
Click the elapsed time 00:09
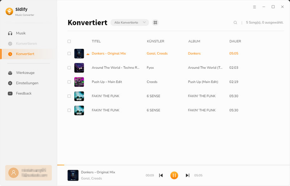150,176
